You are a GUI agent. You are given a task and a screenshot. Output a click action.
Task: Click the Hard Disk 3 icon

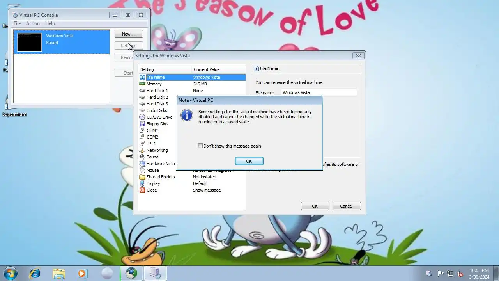pos(142,104)
